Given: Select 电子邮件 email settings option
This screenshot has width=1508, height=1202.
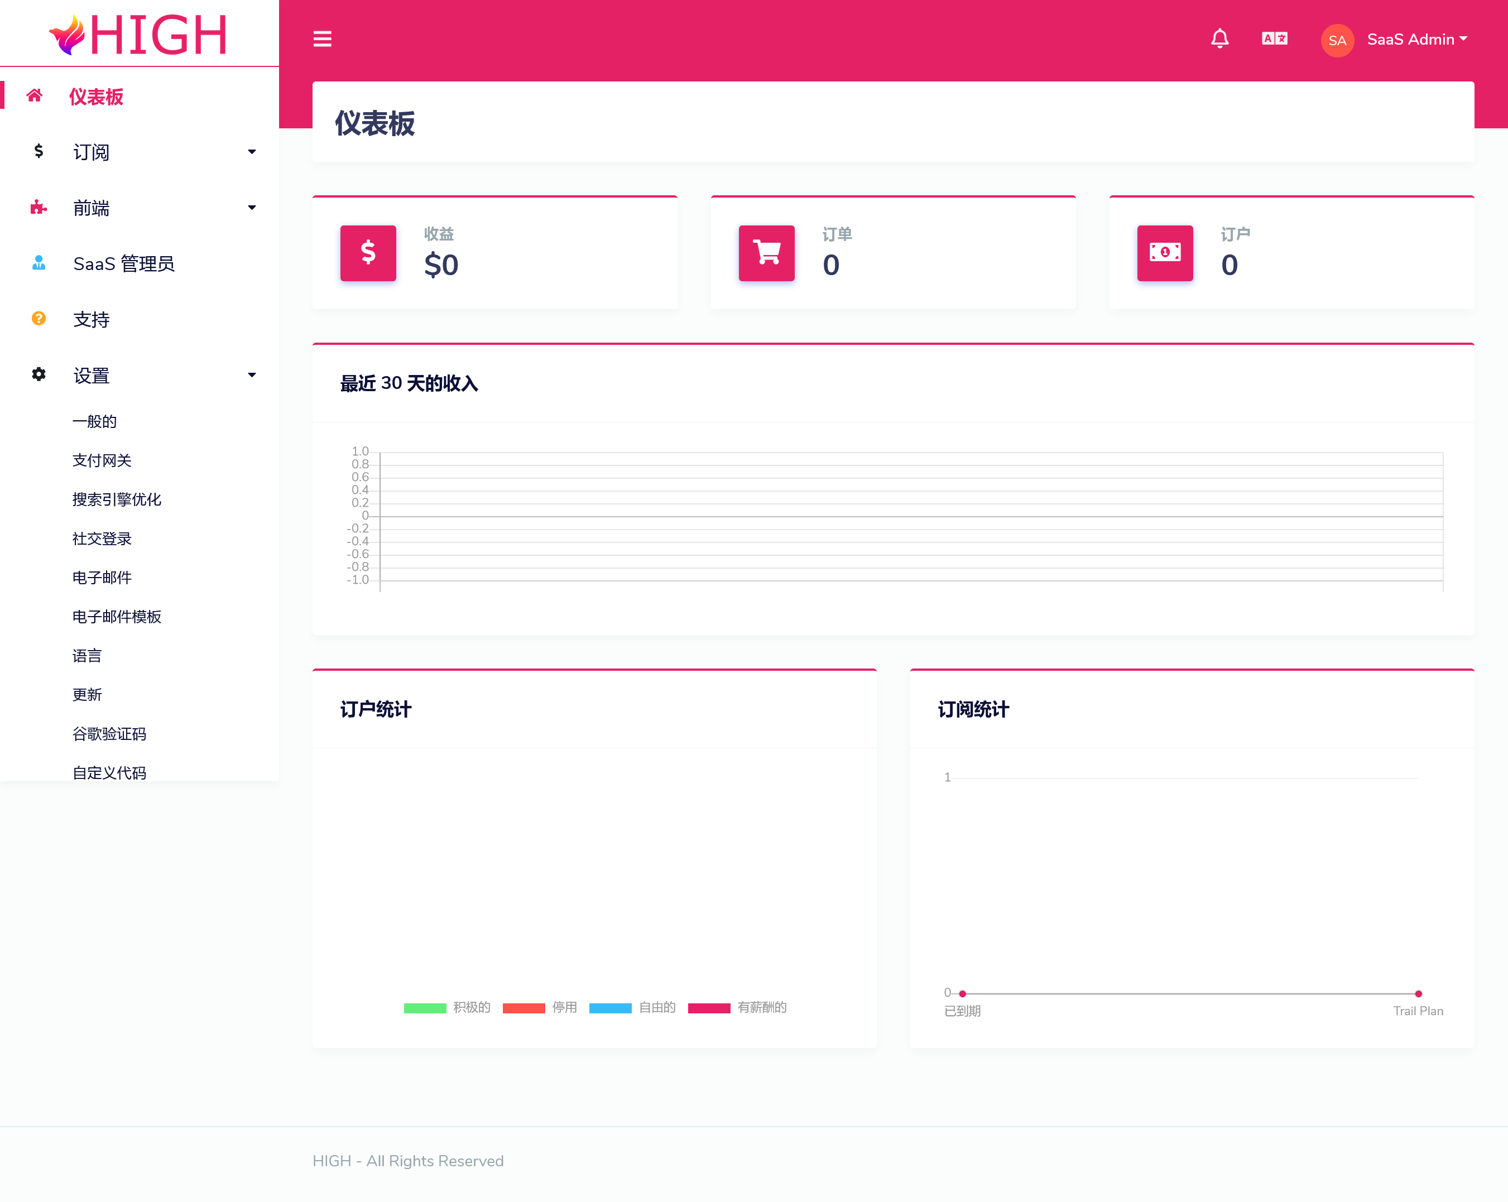Looking at the screenshot, I should 100,578.
